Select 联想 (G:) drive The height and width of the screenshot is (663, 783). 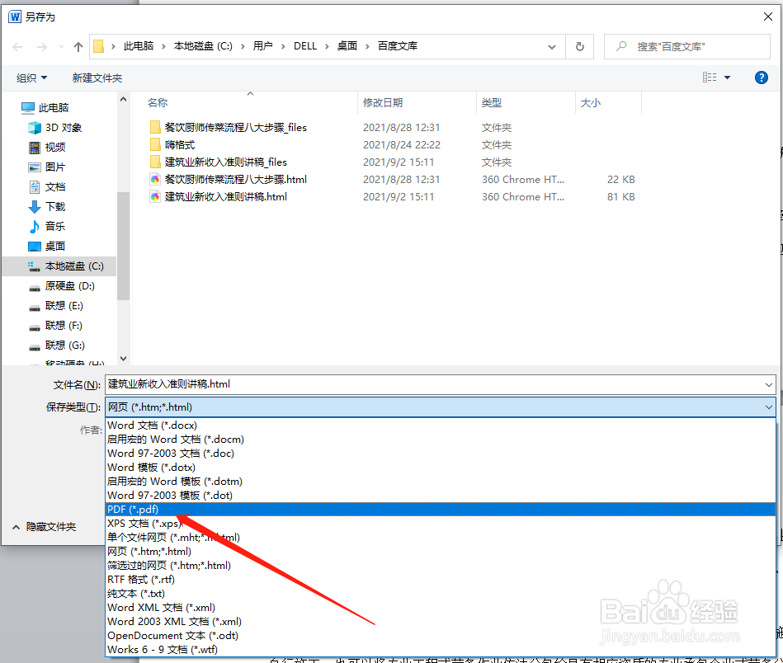pos(57,346)
